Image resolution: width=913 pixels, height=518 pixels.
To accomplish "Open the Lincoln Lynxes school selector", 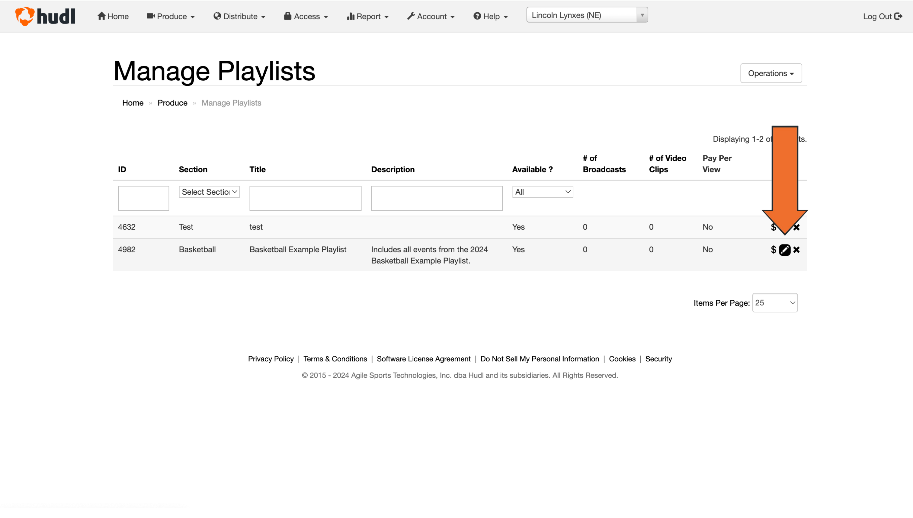I will pos(586,15).
